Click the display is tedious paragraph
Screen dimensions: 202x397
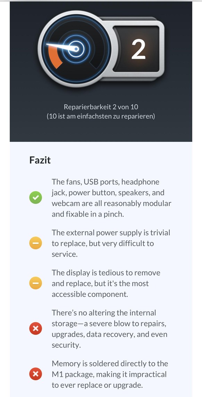(x=106, y=283)
